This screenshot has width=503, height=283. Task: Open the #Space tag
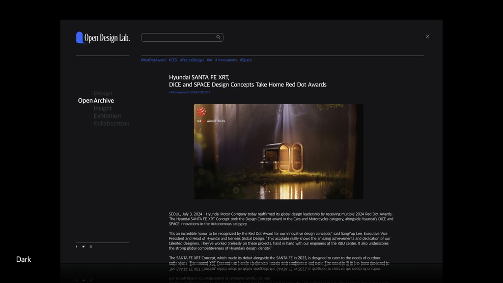(x=246, y=60)
